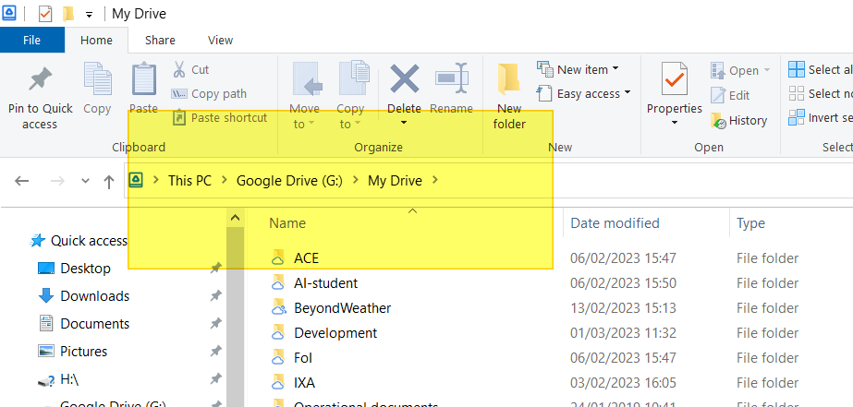The width and height of the screenshot is (853, 407).
Task: Open the recent locations dropdown chevron
Action: pos(85,181)
